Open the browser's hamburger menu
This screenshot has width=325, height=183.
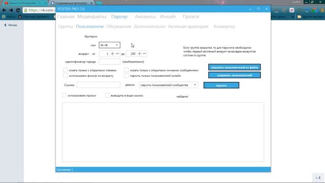point(322,10)
